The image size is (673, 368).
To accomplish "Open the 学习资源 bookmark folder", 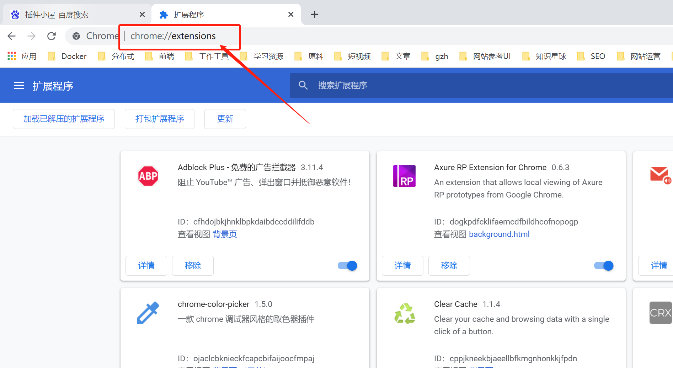I will [x=262, y=56].
